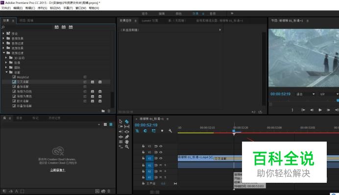Click the Effects panel search field
Image resolution: width=339 pixels, height=195 pixels.
[27, 27]
